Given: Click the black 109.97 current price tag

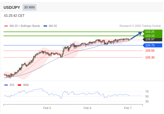Looking at the screenshot, I should 152,40.
